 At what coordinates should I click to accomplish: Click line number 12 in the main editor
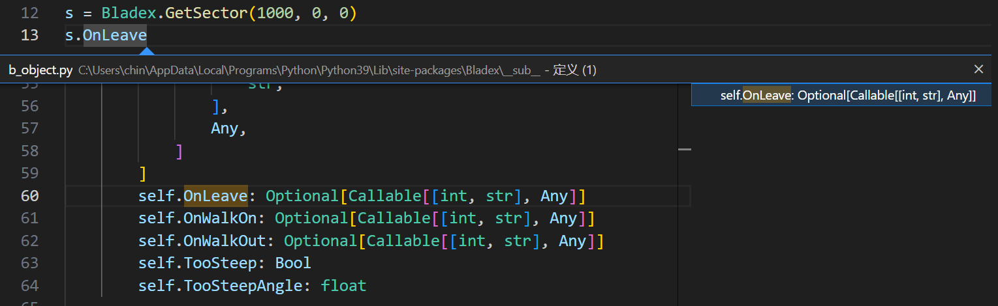29,13
